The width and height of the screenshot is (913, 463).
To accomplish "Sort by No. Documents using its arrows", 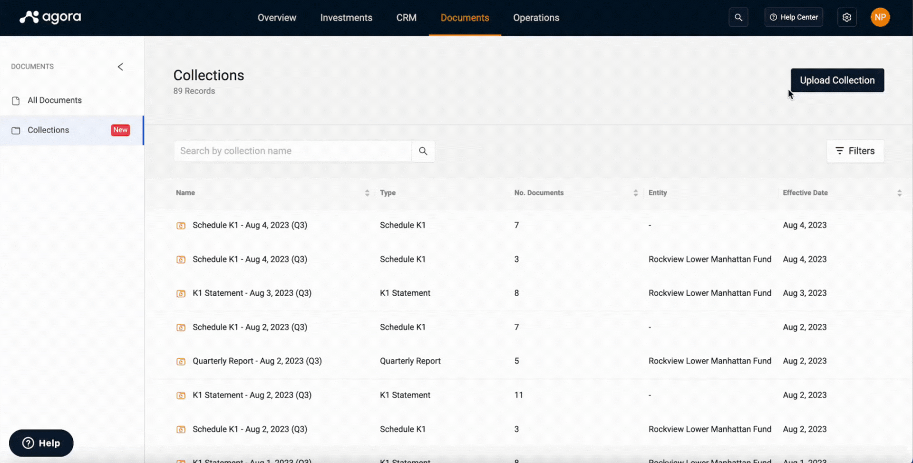I will click(636, 193).
